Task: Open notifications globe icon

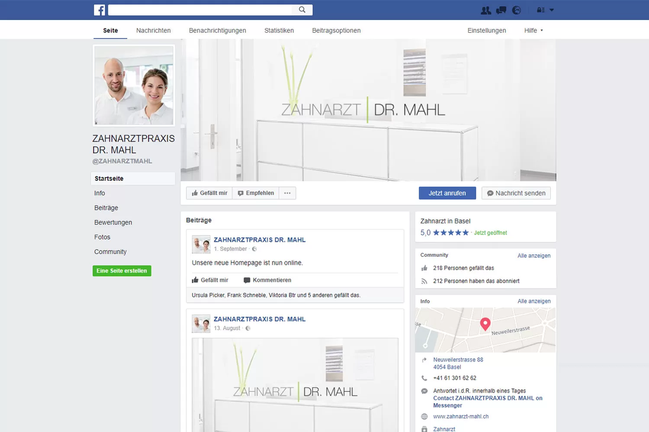Action: point(516,10)
